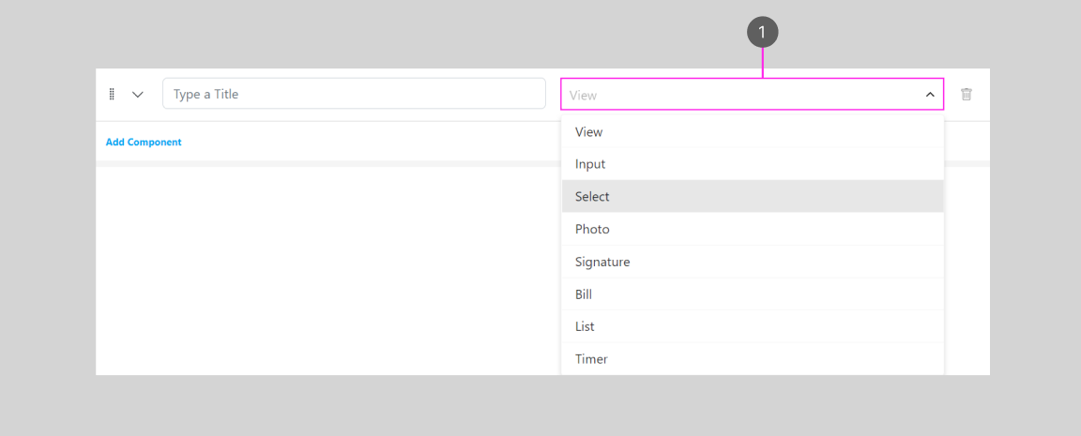1081x436 pixels.
Task: Choose Signature from the dropdown list
Action: [753, 262]
